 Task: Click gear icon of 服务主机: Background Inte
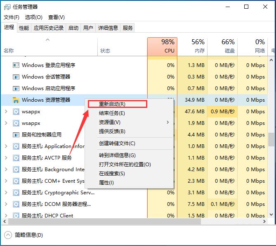click(16, 170)
